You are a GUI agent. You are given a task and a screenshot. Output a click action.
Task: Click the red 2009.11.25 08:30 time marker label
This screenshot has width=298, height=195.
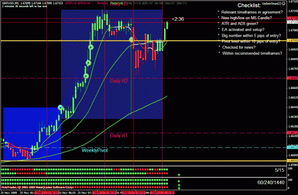105,193
